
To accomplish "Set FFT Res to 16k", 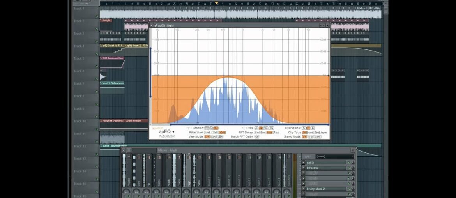I will (x=266, y=128).
